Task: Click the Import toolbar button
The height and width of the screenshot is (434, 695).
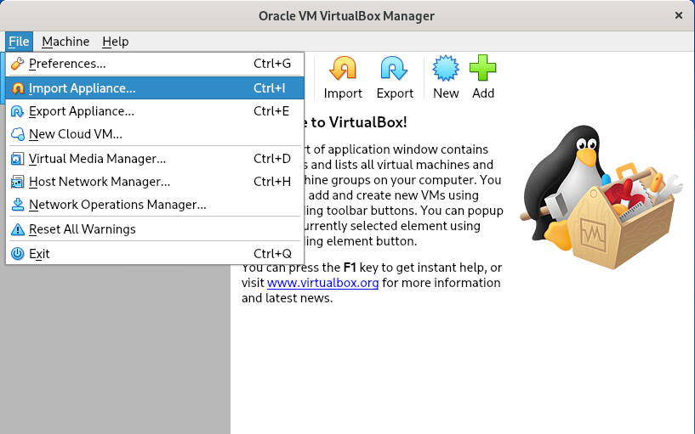Action: click(x=343, y=77)
